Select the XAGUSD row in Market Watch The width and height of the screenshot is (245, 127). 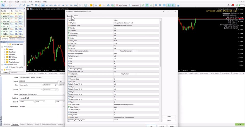[x=12, y=14]
